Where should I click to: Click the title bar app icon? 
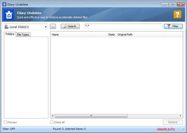(x=4, y=5)
